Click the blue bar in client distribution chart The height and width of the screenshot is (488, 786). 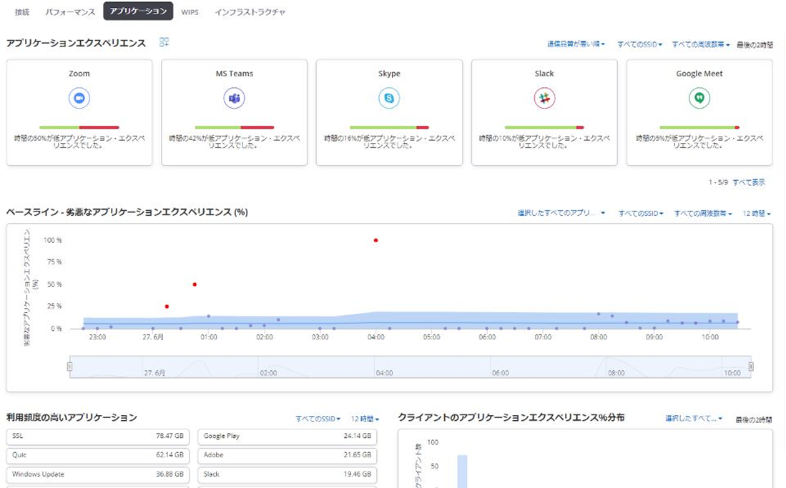[x=462, y=471]
